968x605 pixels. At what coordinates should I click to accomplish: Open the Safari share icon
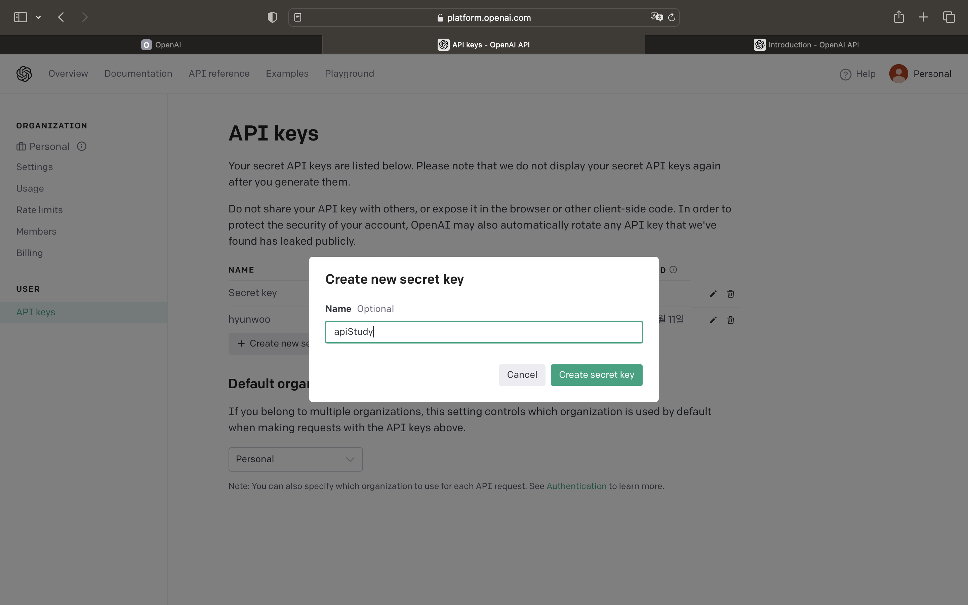point(899,17)
